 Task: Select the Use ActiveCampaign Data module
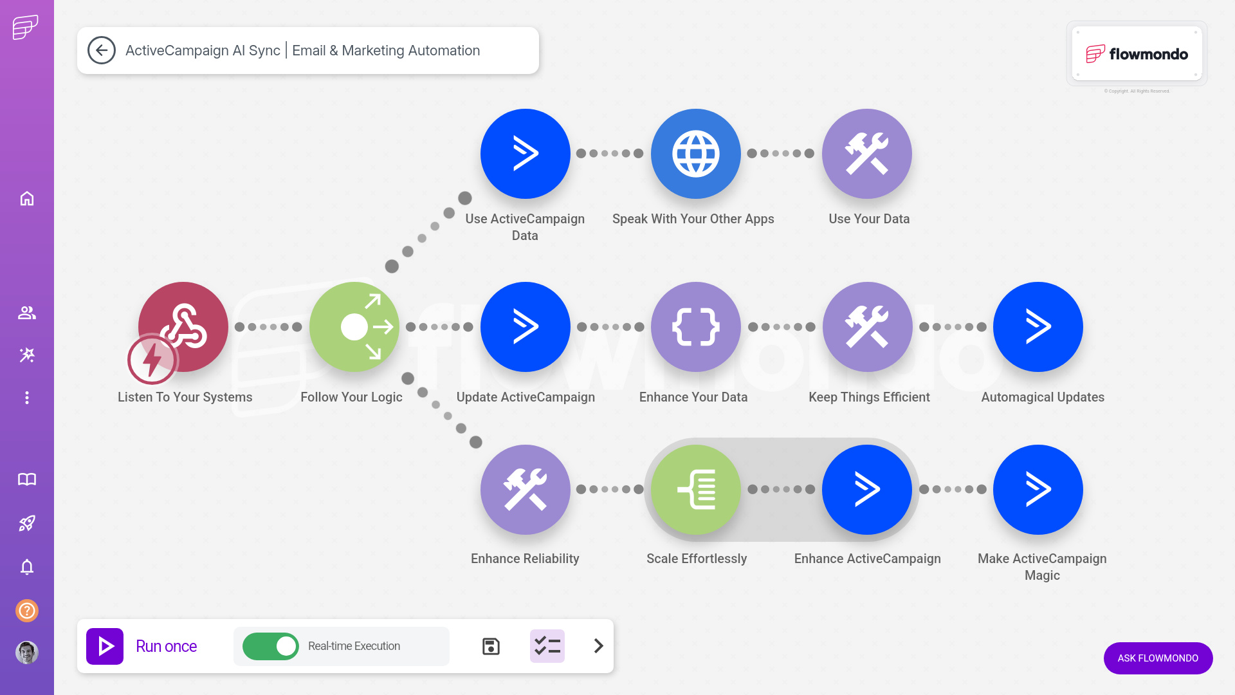pyautogui.click(x=526, y=154)
